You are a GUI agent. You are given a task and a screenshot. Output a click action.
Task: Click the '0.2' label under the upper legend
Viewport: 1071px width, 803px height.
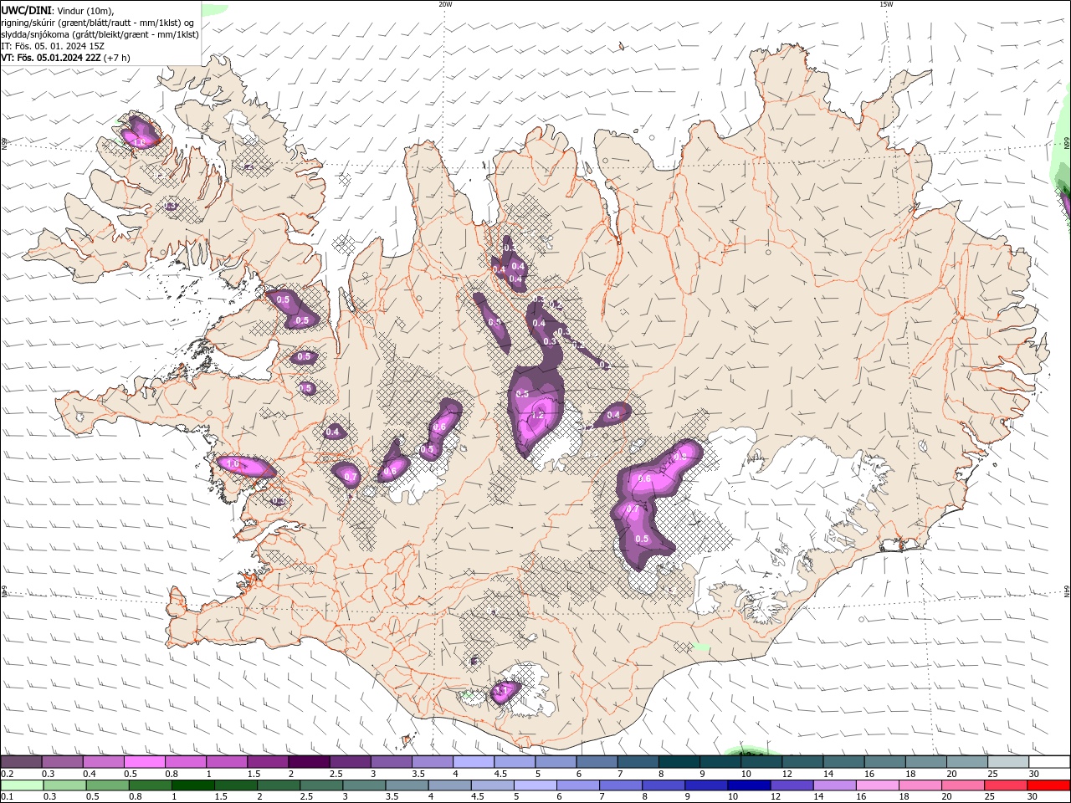[x=7, y=774]
